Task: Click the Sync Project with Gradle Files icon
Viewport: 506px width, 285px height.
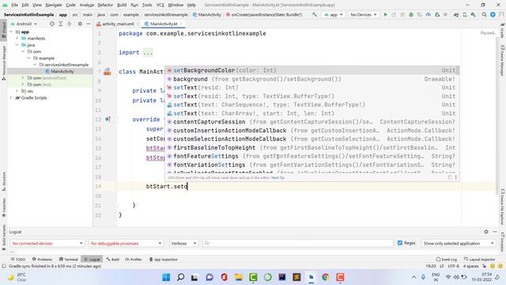Action: click(x=456, y=14)
